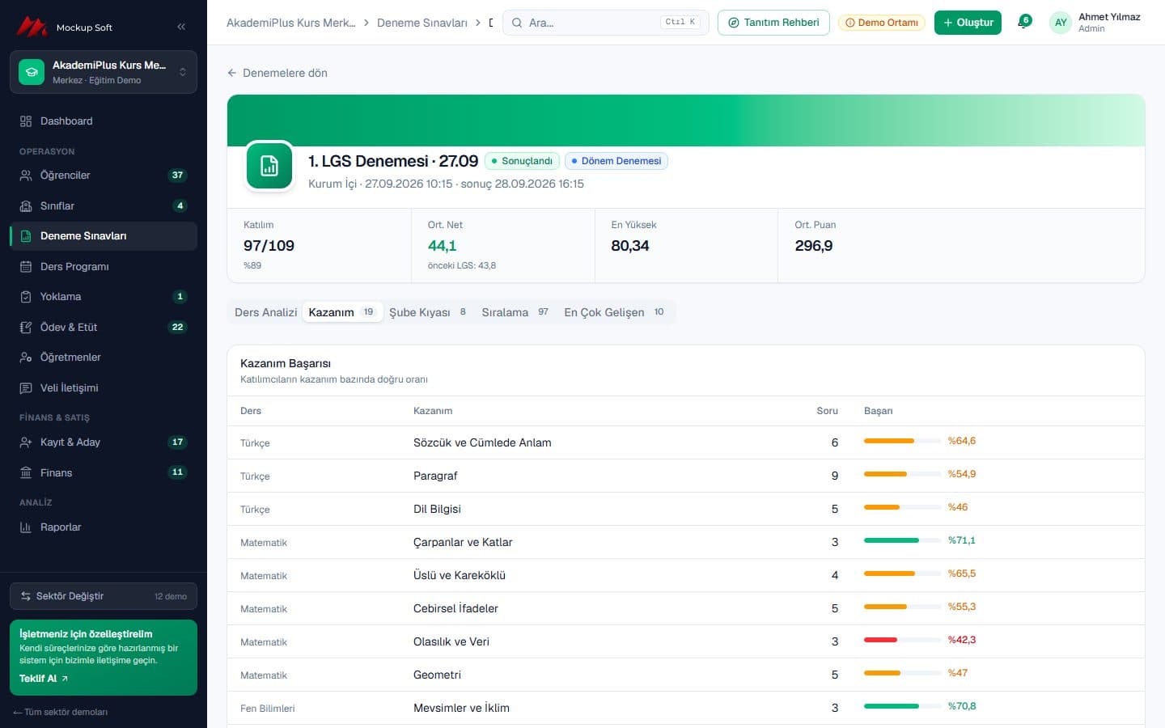1165x728 pixels.
Task: Open the Sektör Değiştir selector
Action: (104, 596)
